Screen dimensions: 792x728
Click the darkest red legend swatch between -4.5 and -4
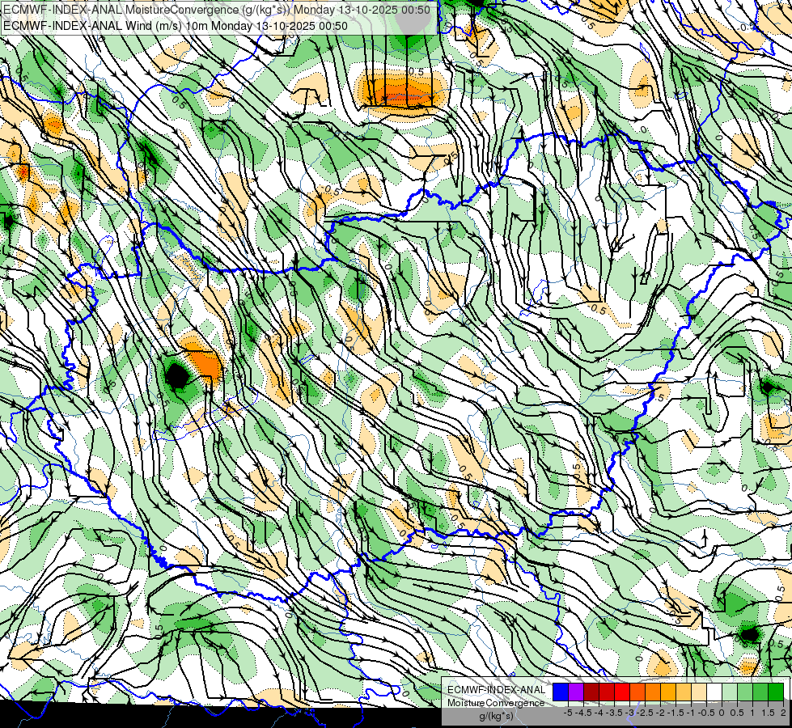point(591,692)
